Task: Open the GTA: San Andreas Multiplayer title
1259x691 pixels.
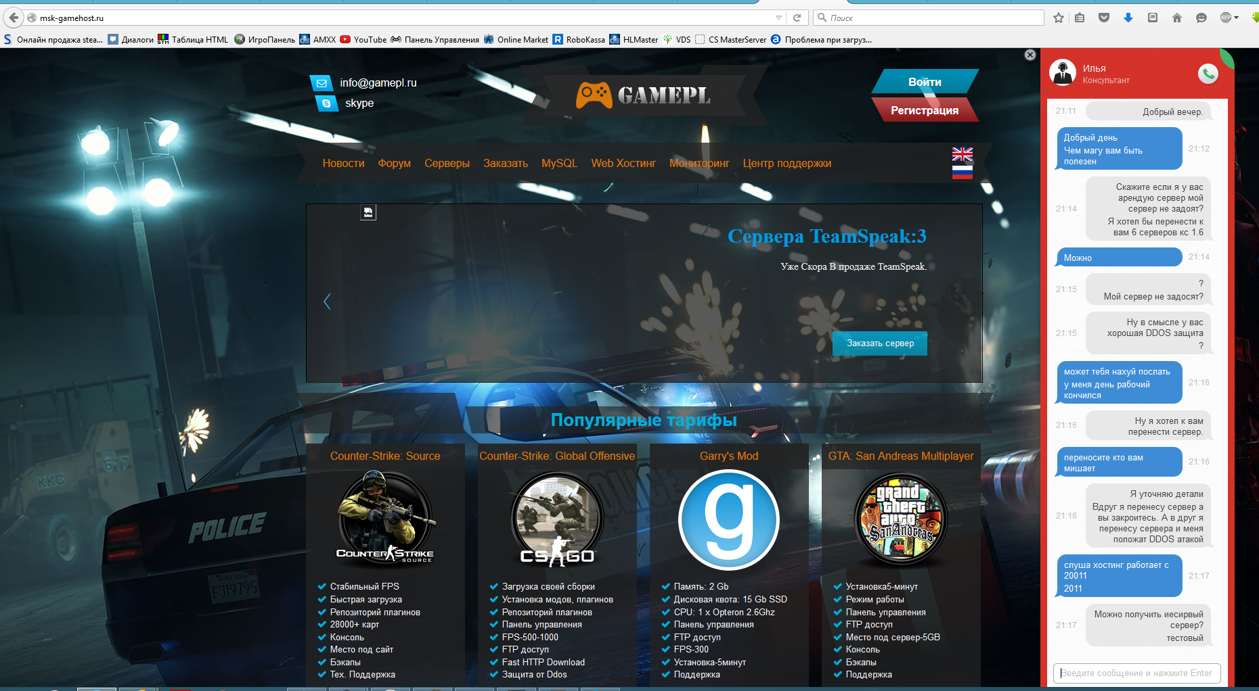Action: [901, 456]
